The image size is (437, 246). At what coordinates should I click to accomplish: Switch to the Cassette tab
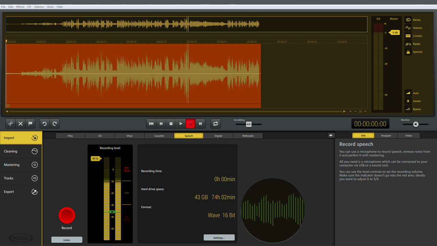pyautogui.click(x=159, y=135)
